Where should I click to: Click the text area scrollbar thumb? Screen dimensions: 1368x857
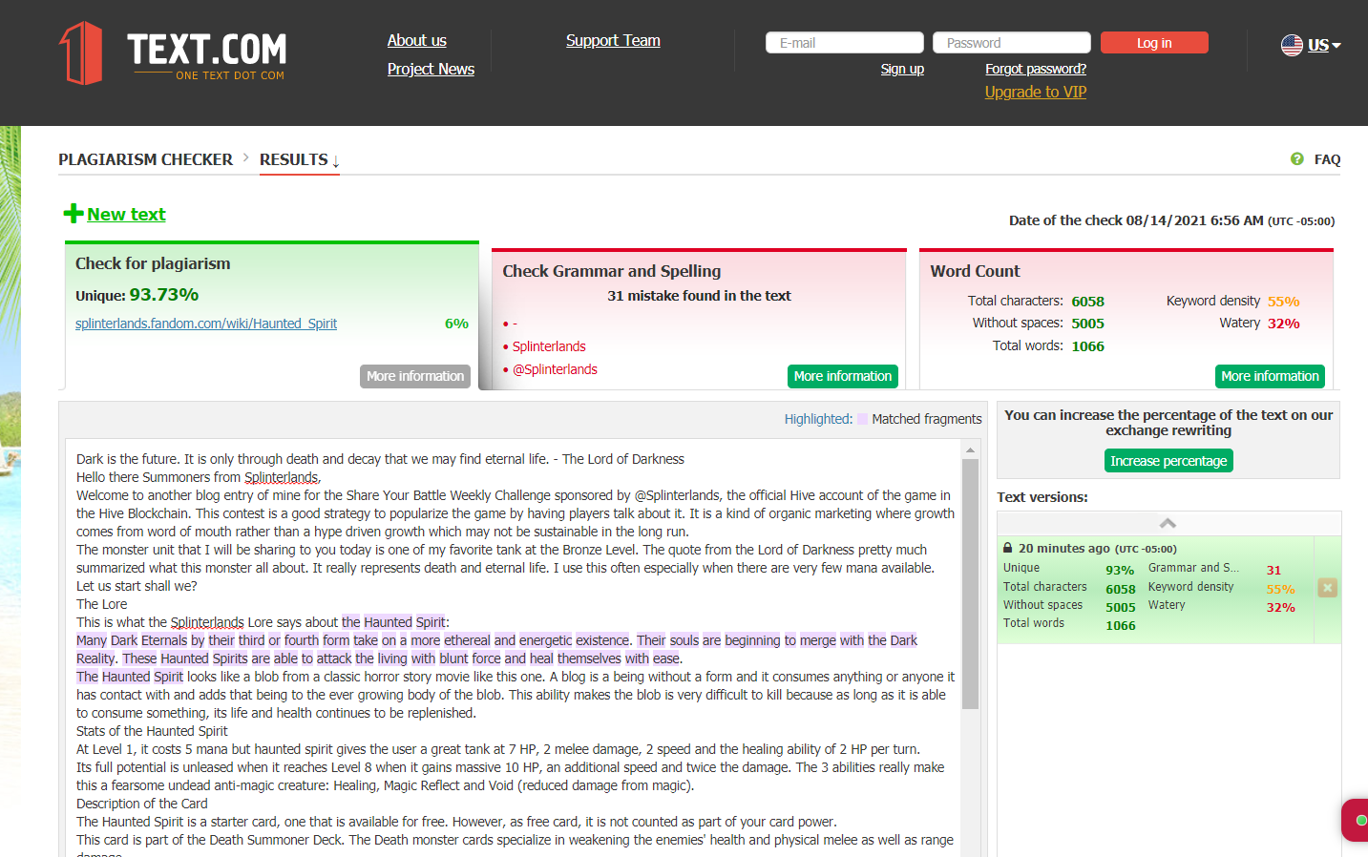(970, 584)
